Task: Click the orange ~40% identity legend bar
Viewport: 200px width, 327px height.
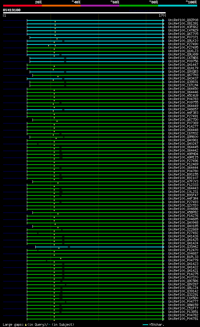Action: (x=61, y=6)
